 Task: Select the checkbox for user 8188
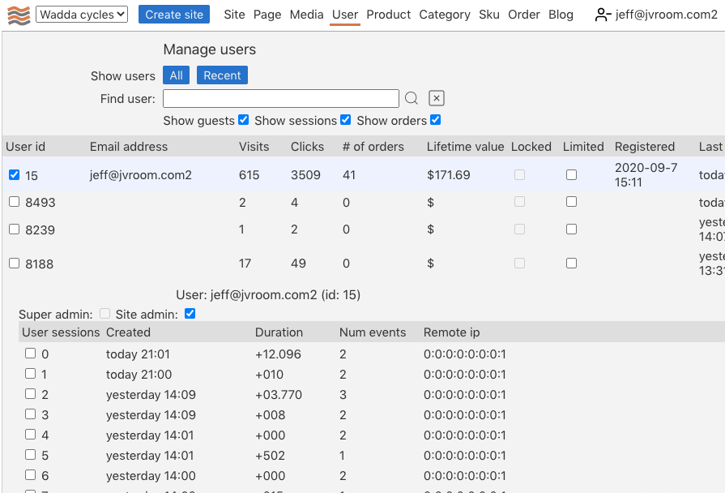[15, 263]
